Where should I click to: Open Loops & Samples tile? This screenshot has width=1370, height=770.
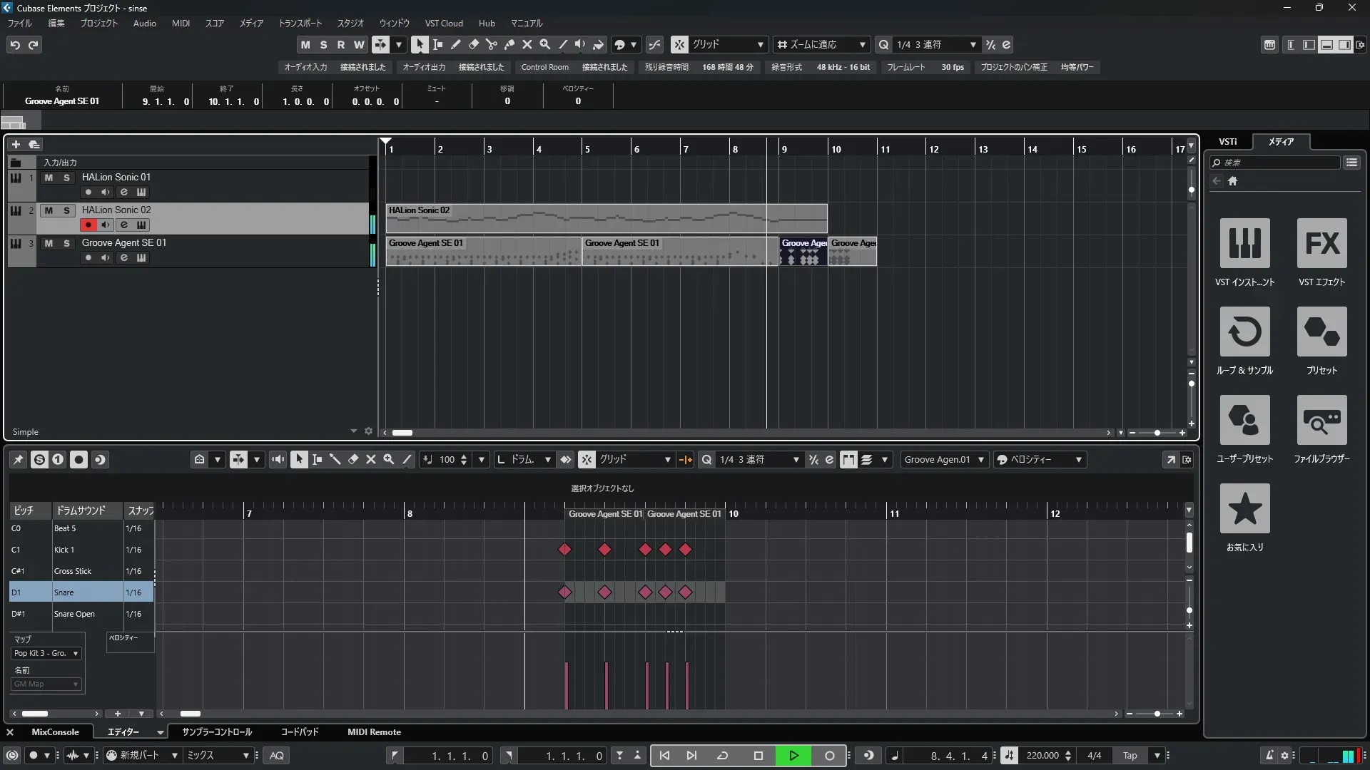point(1244,332)
